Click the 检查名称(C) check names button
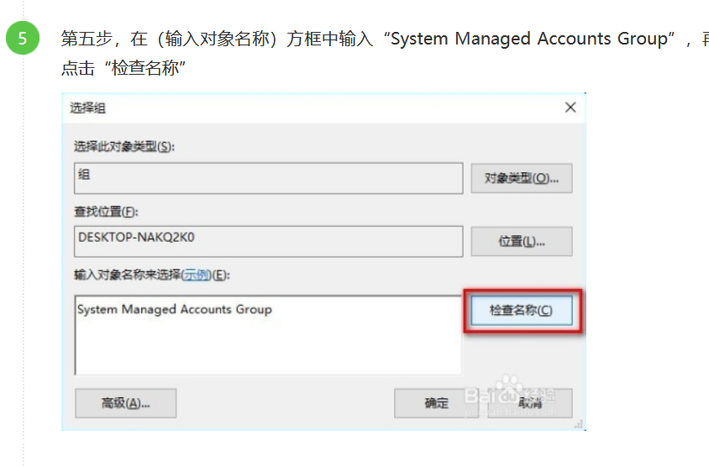Screen dimensions: 709x467 click(x=522, y=310)
